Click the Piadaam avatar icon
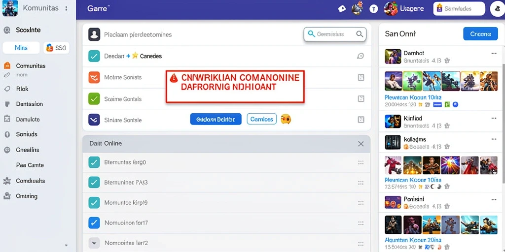The height and width of the screenshot is (252, 505). [x=94, y=34]
